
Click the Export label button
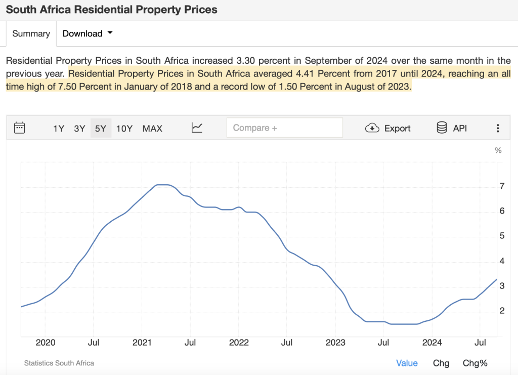pos(398,129)
